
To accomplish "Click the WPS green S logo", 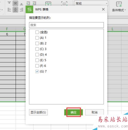I will (29, 9).
